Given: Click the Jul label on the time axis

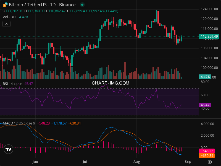Looking at the screenshot, I should (85, 161).
